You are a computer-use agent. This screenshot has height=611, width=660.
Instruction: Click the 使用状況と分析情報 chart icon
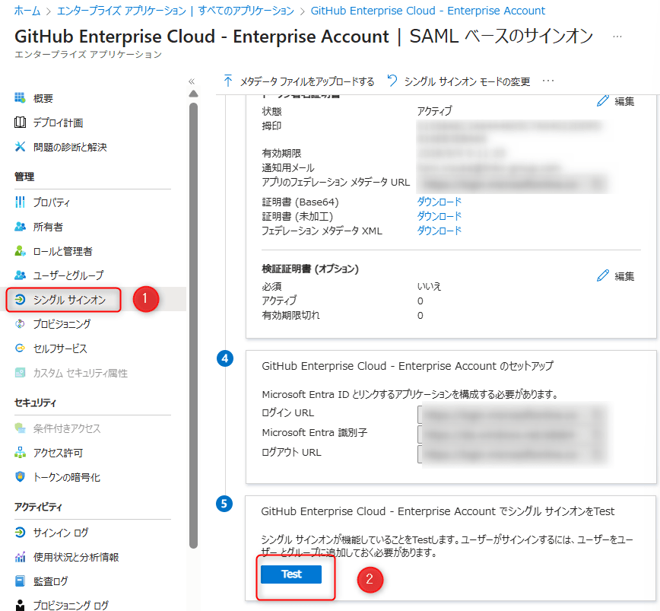20,557
